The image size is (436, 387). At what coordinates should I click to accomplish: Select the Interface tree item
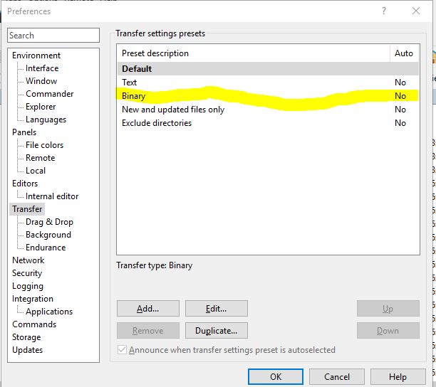(x=42, y=68)
